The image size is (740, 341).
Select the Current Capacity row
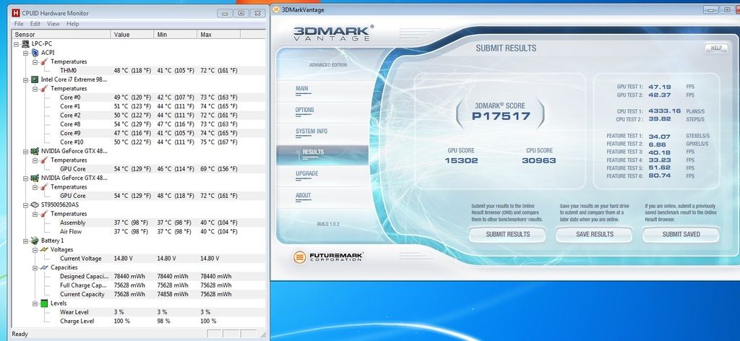[x=139, y=294]
